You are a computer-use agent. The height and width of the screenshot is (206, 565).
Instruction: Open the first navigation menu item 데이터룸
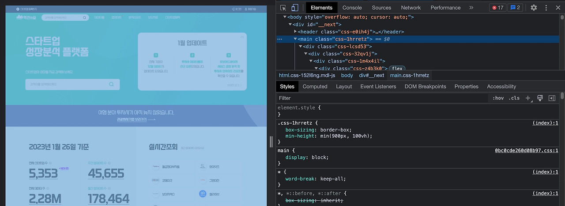click(x=99, y=18)
